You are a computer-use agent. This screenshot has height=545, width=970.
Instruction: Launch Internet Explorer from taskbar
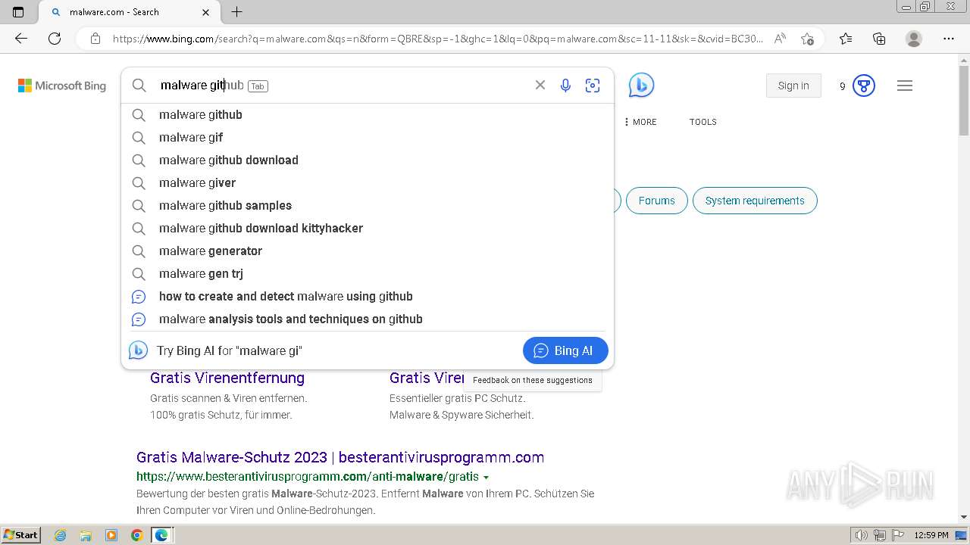[60, 535]
